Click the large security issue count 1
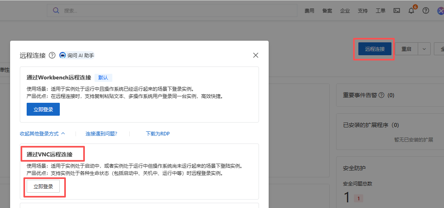 347,197
